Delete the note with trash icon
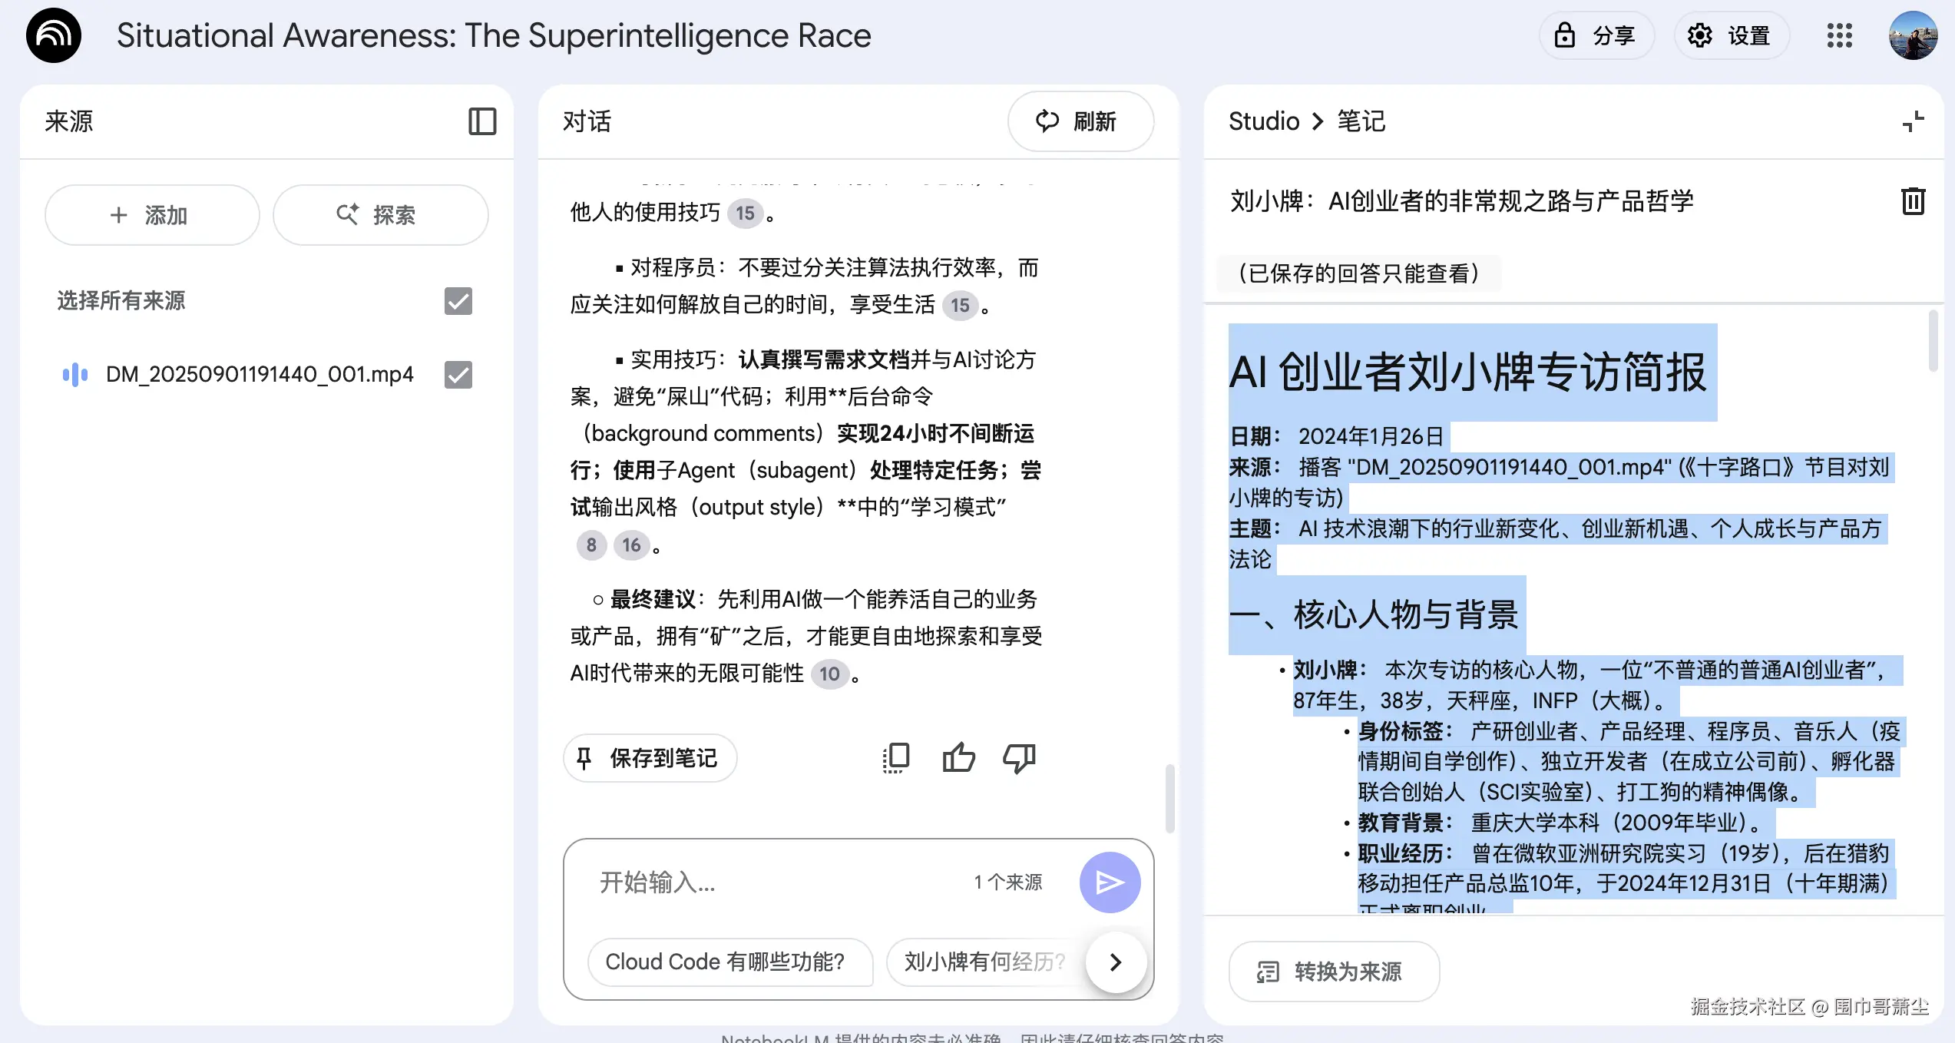The image size is (1955, 1043). [1913, 201]
